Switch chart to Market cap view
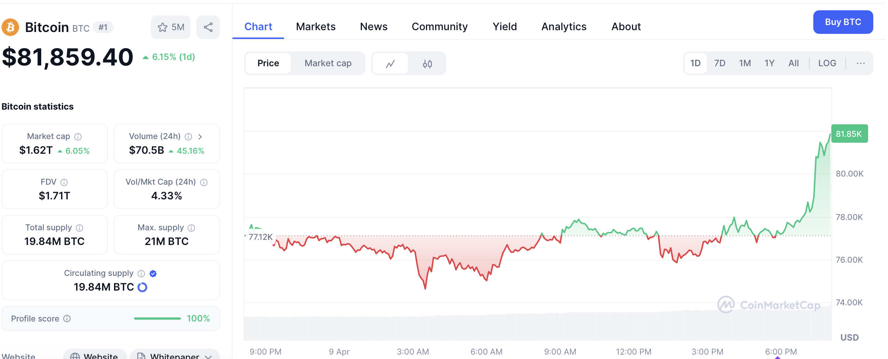The width and height of the screenshot is (888, 359). tap(328, 63)
